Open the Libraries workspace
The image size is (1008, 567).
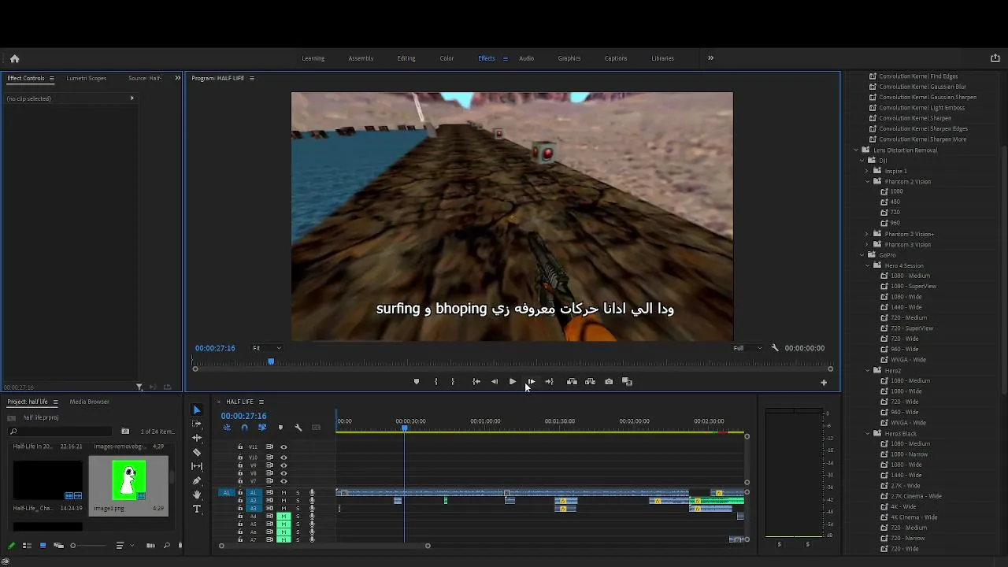663,58
